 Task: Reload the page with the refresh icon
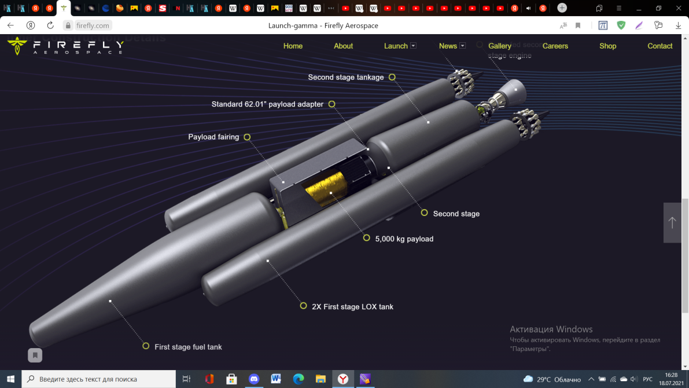[50, 25]
